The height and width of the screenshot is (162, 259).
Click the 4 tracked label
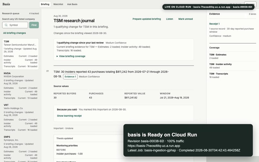(x=34, y=14)
